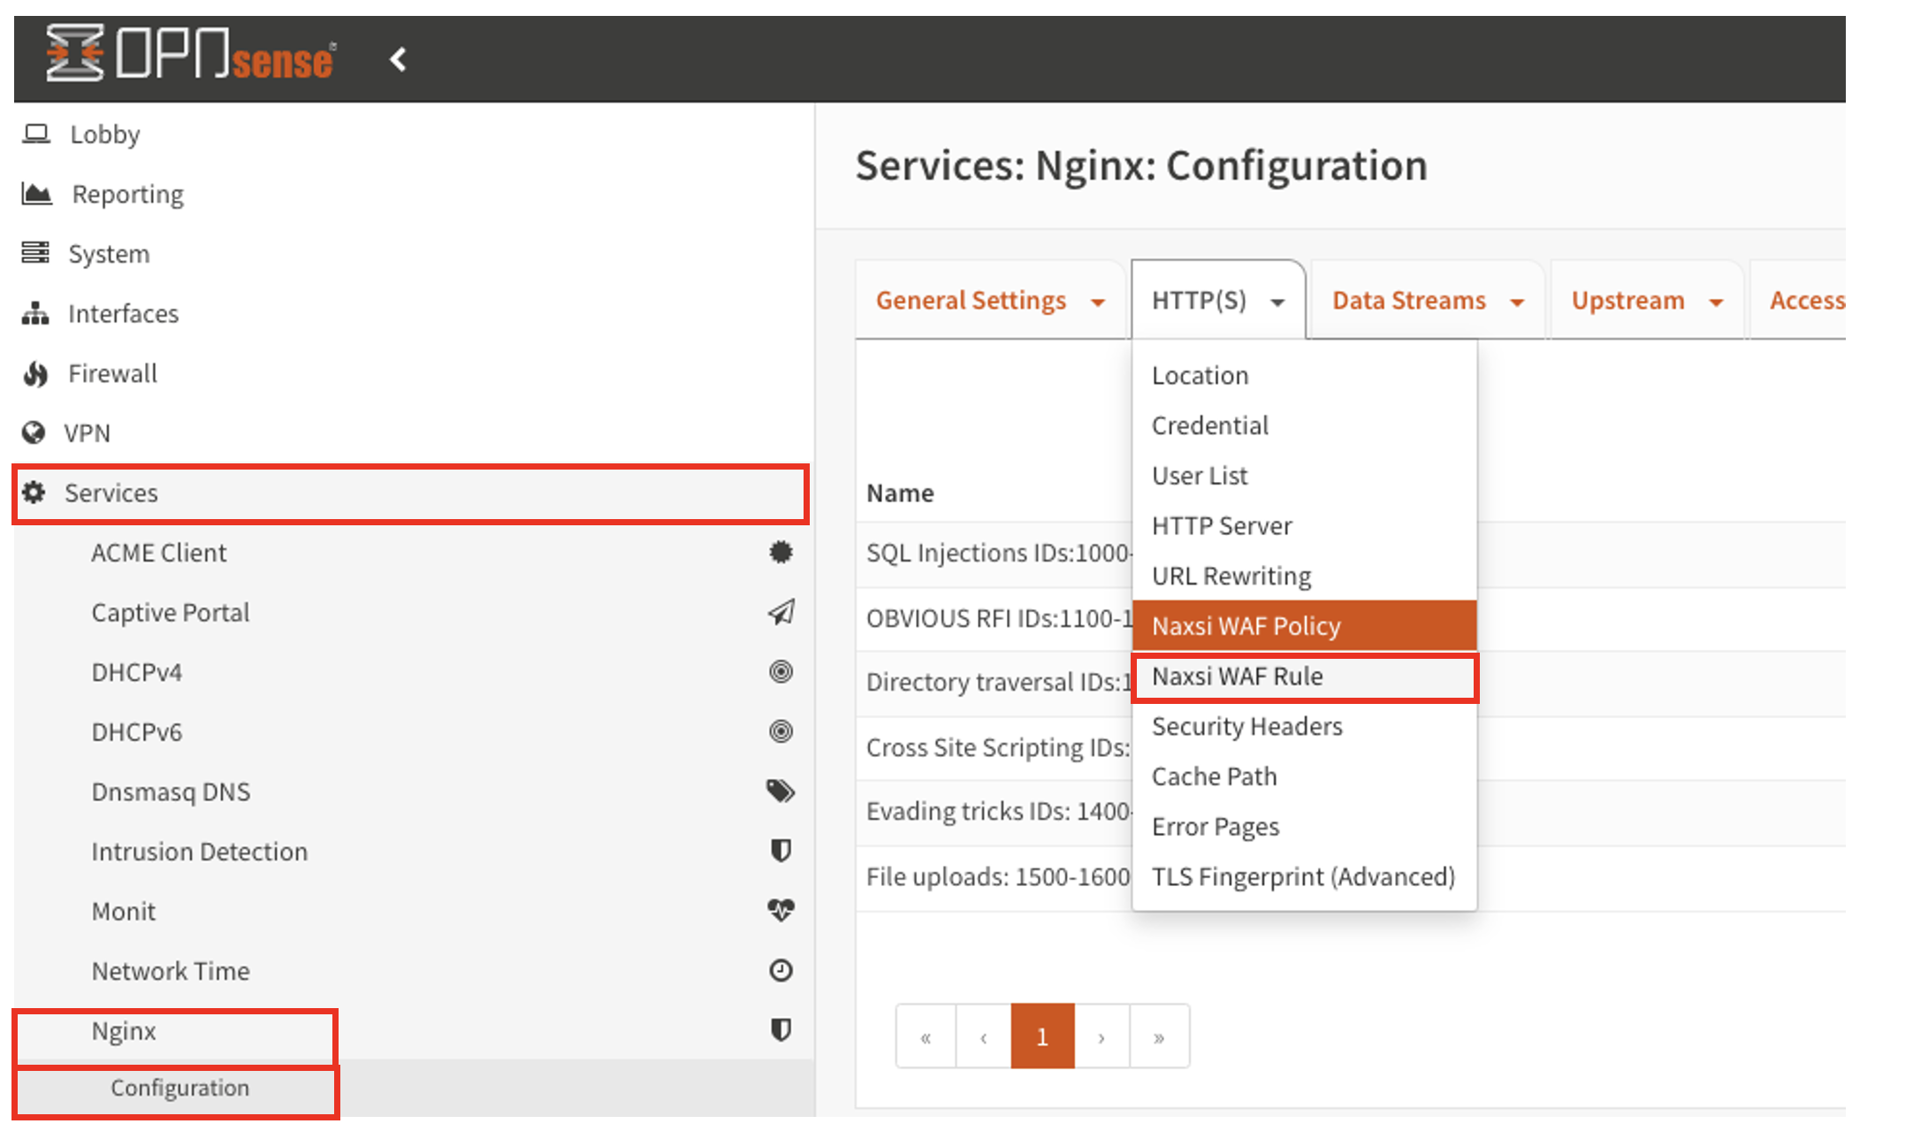Select HTTP Server from the HTTP(S) menu
This screenshot has height=1139, width=1913.
click(1221, 526)
